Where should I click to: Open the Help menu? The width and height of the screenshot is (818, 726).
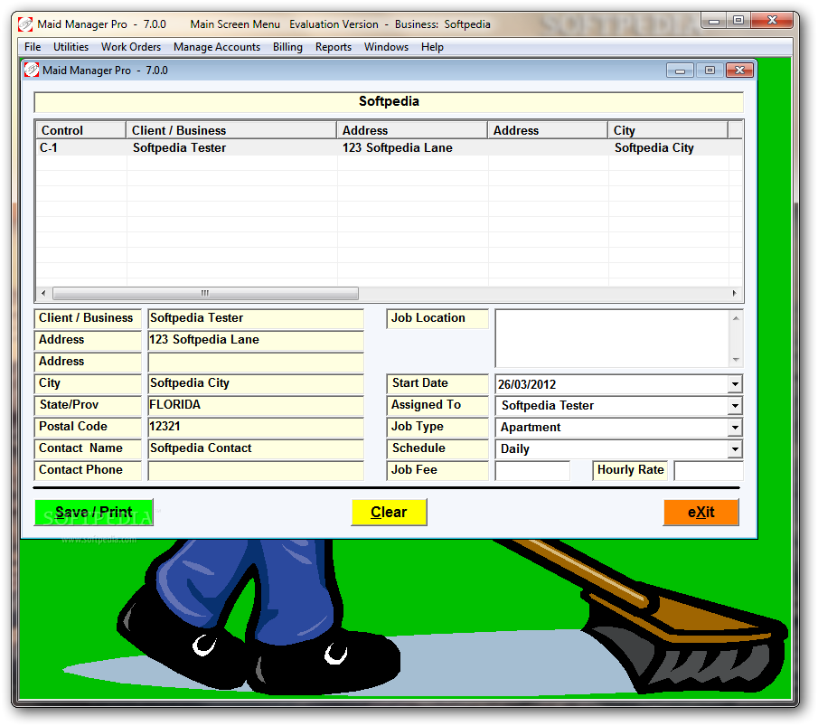(x=432, y=47)
